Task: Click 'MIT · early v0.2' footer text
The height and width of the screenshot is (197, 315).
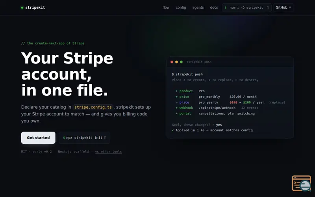Action: pos(36,152)
